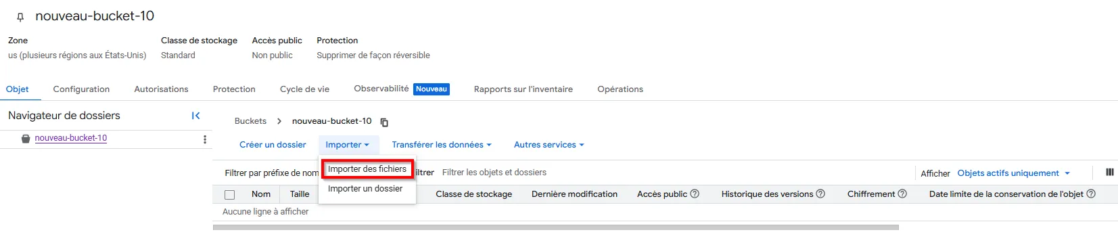The image size is (1118, 247).
Task: Open three-dot menu for nouveau-bucket-10 folder
Action: point(205,139)
